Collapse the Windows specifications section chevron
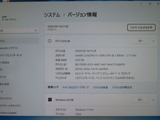The image size is (160, 120). 153,100
